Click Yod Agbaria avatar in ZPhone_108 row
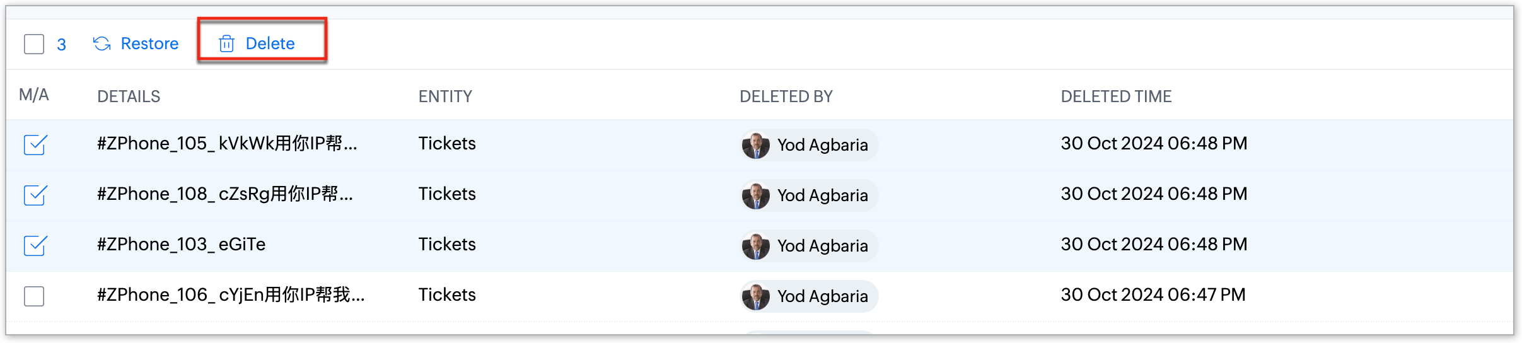Screen dimensions: 1522x343 tap(755, 195)
